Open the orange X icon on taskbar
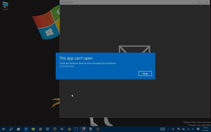The width and height of the screenshot is (211, 132). click(98, 129)
